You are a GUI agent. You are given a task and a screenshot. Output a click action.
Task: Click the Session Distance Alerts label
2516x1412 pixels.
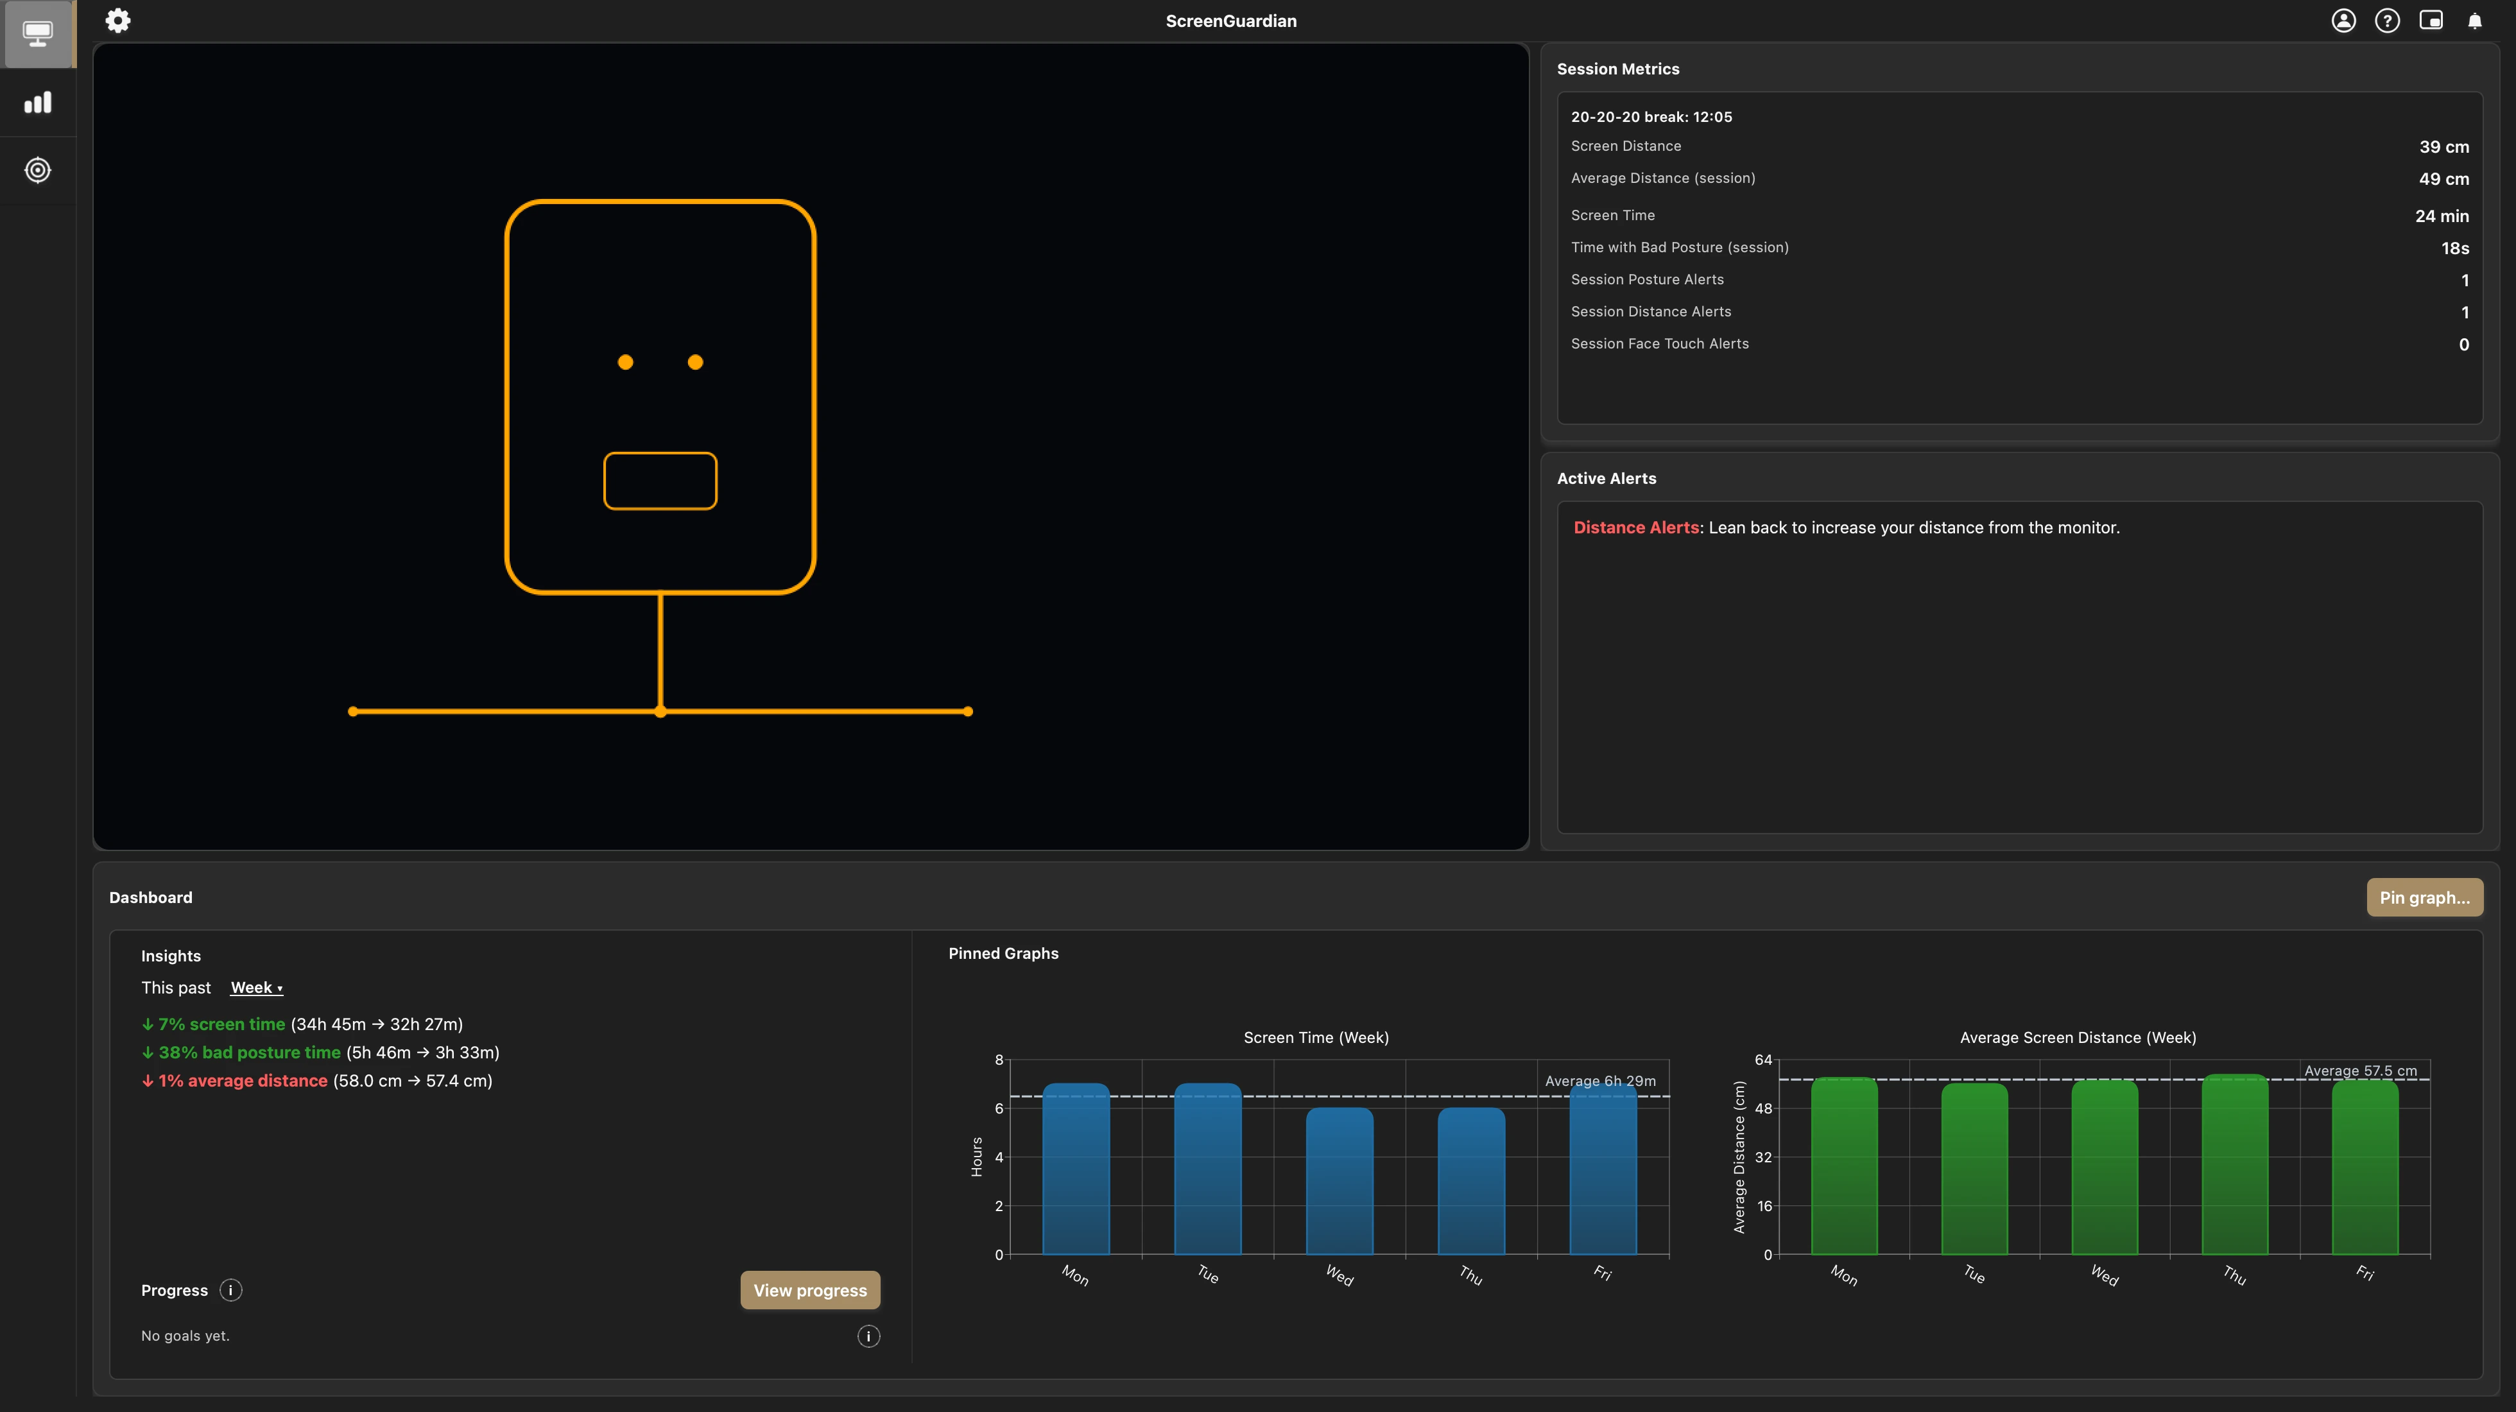1651,311
